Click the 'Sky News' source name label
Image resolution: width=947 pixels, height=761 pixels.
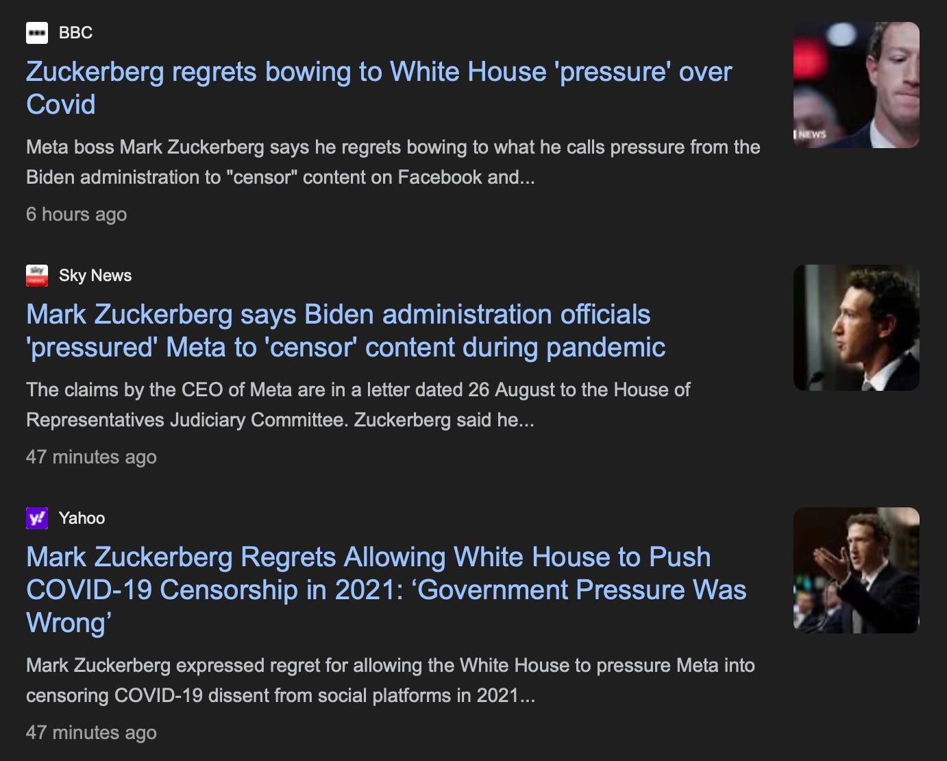pyautogui.click(x=95, y=276)
